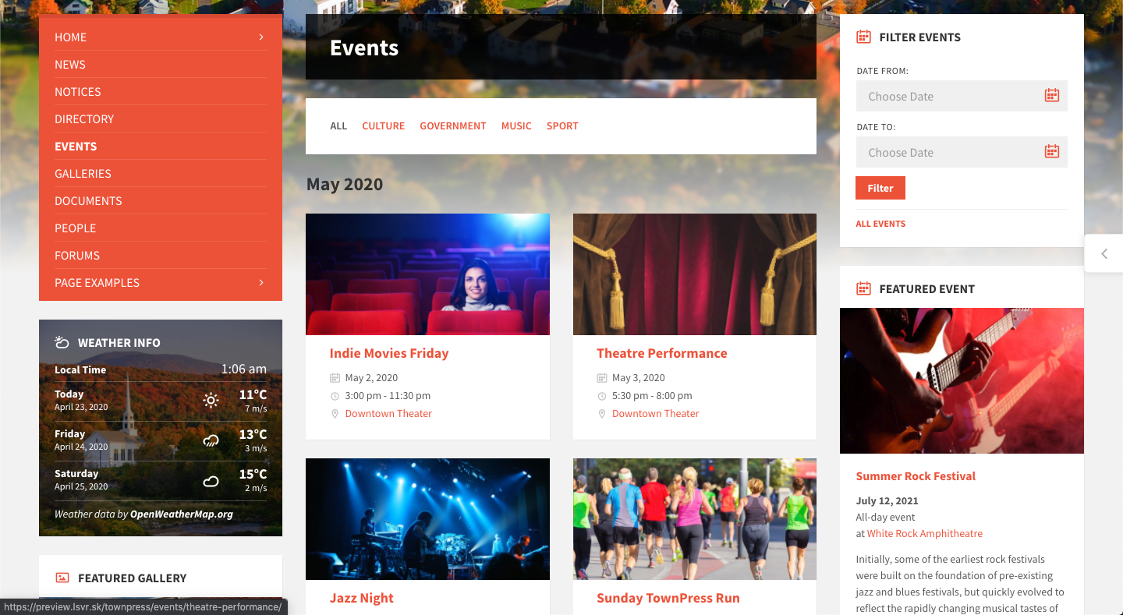Viewport: 1123px width, 615px height.
Task: Open the Date To calendar icon
Action: (x=1051, y=152)
